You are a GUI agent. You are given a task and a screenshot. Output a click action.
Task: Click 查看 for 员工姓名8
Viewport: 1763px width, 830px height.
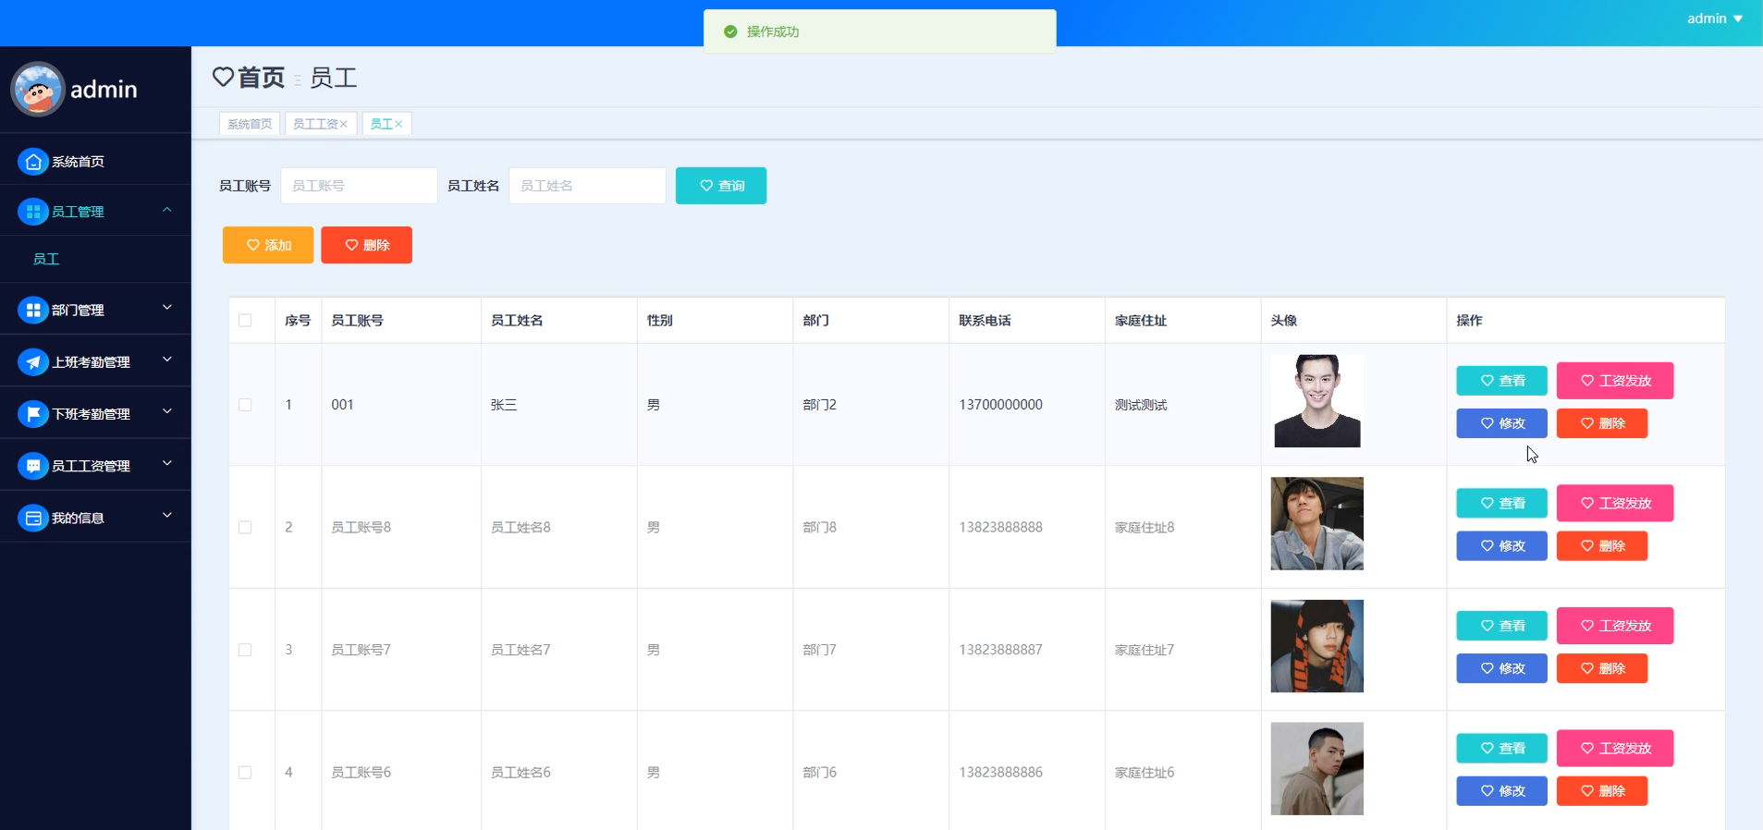point(1501,504)
